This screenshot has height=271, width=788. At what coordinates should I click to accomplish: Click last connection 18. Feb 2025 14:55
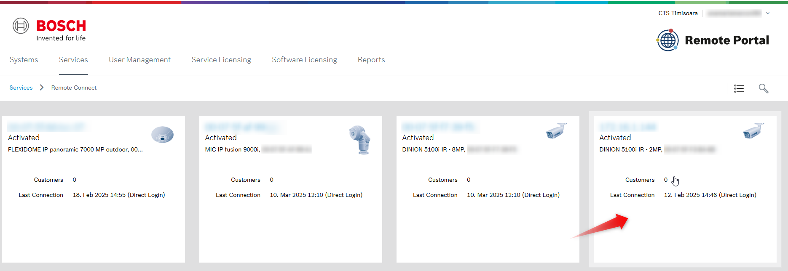119,195
